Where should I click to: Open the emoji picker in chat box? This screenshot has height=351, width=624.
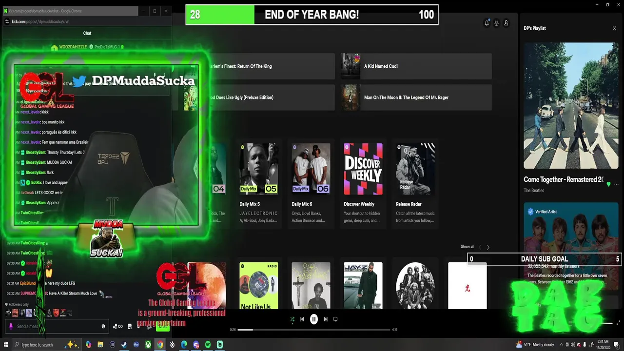coord(103,326)
